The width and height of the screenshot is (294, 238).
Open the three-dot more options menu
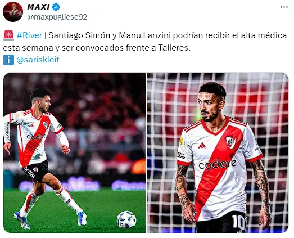pyautogui.click(x=284, y=7)
